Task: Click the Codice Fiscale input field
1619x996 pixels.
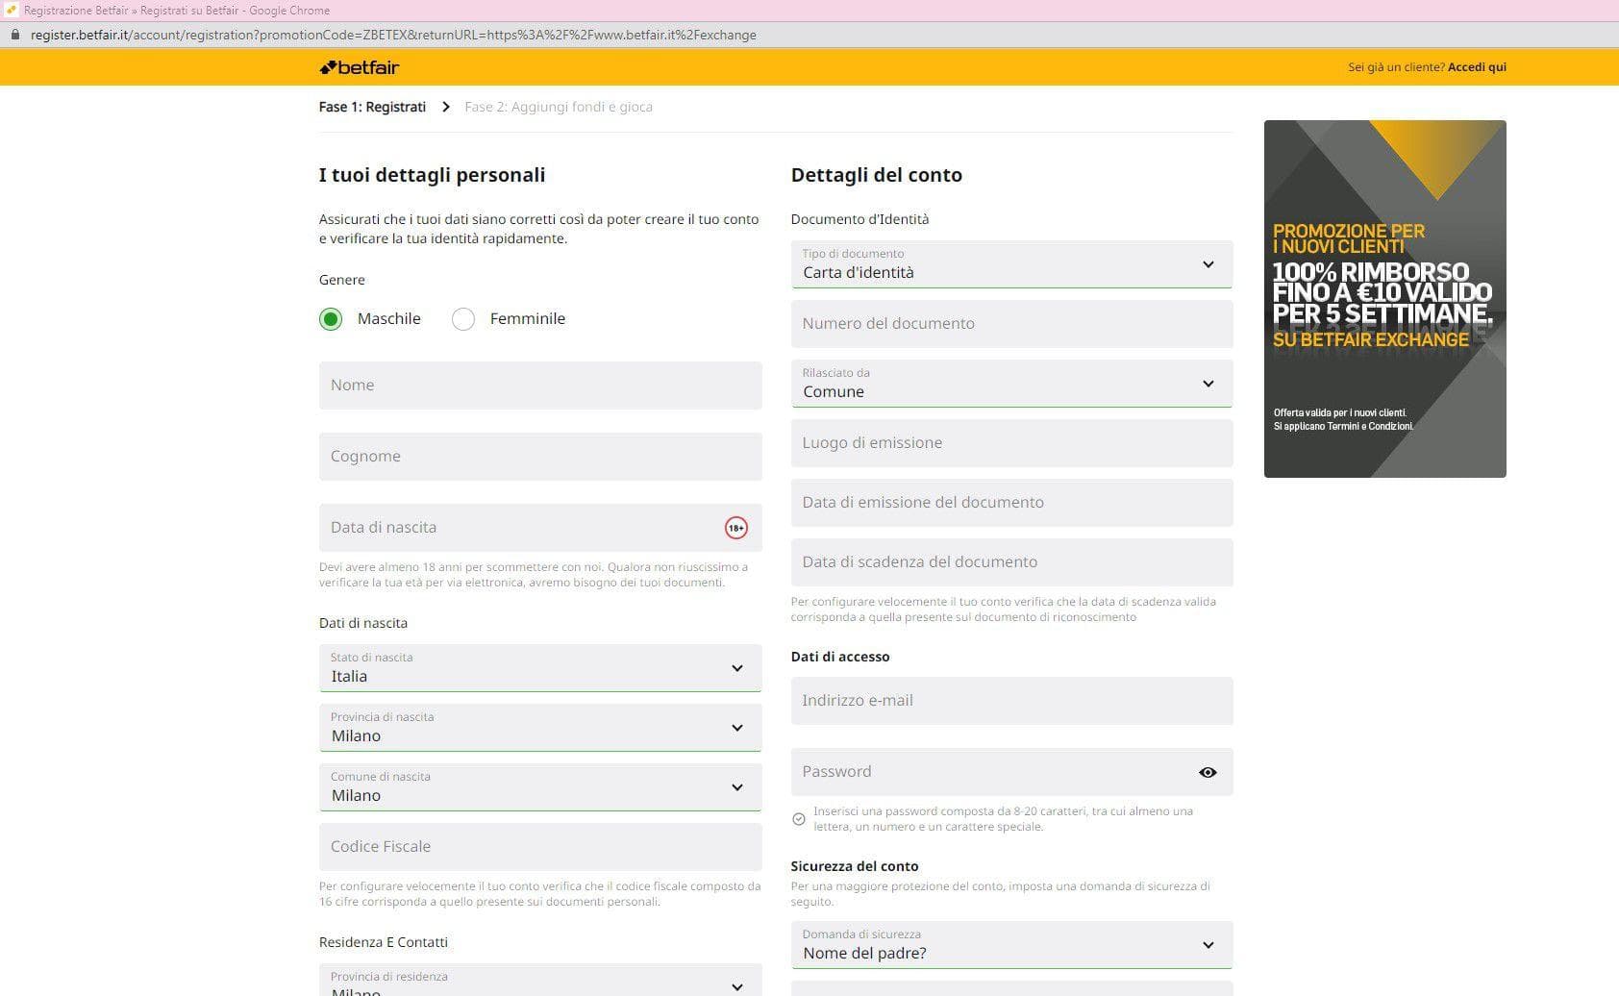Action: tap(539, 847)
